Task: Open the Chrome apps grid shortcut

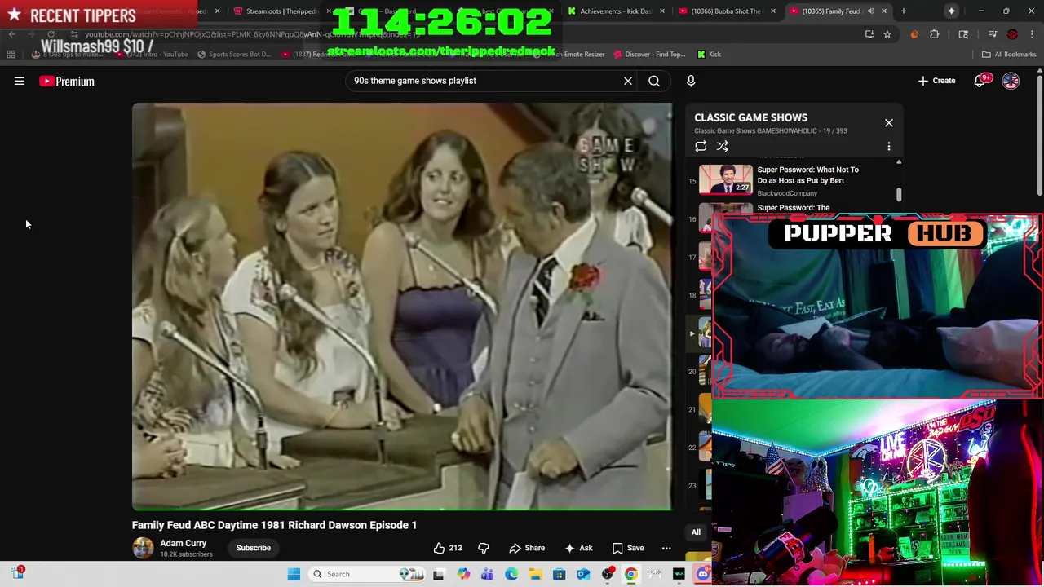Action: pos(11,54)
